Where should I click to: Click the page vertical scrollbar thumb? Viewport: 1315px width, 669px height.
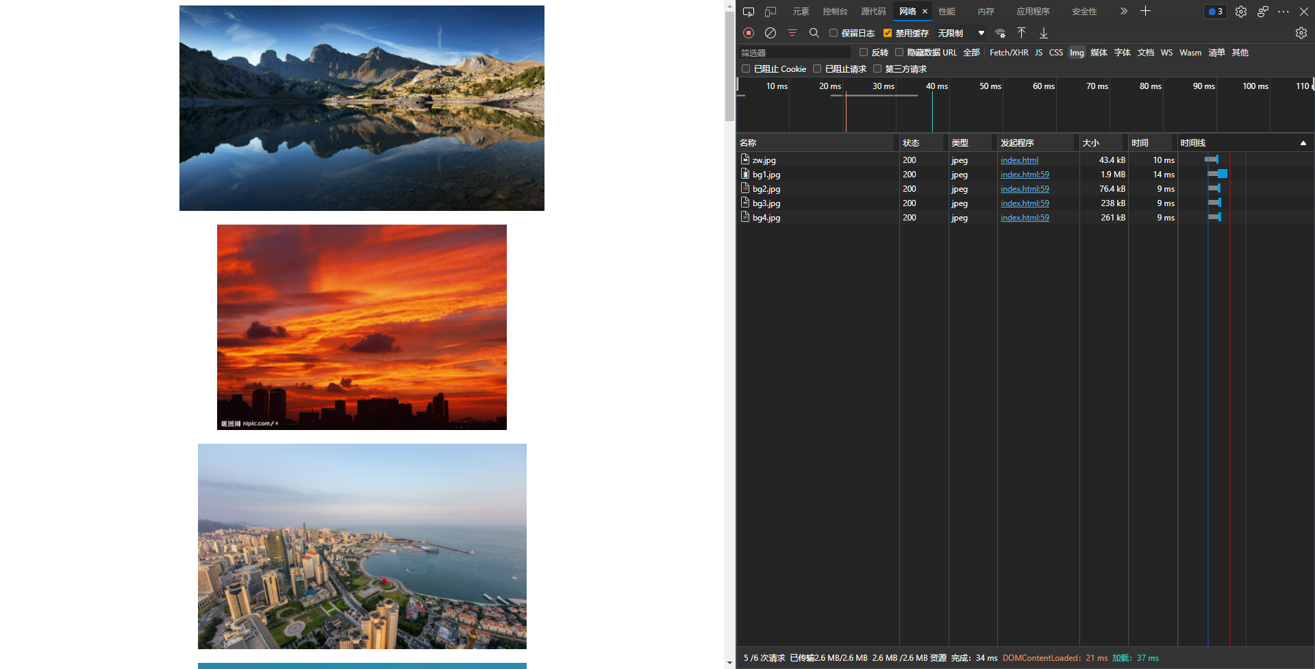(x=729, y=66)
